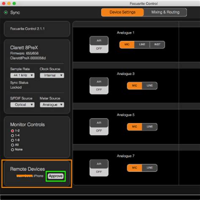
Task: Set Analogue 3 input to MIC
Action: pos(135,86)
